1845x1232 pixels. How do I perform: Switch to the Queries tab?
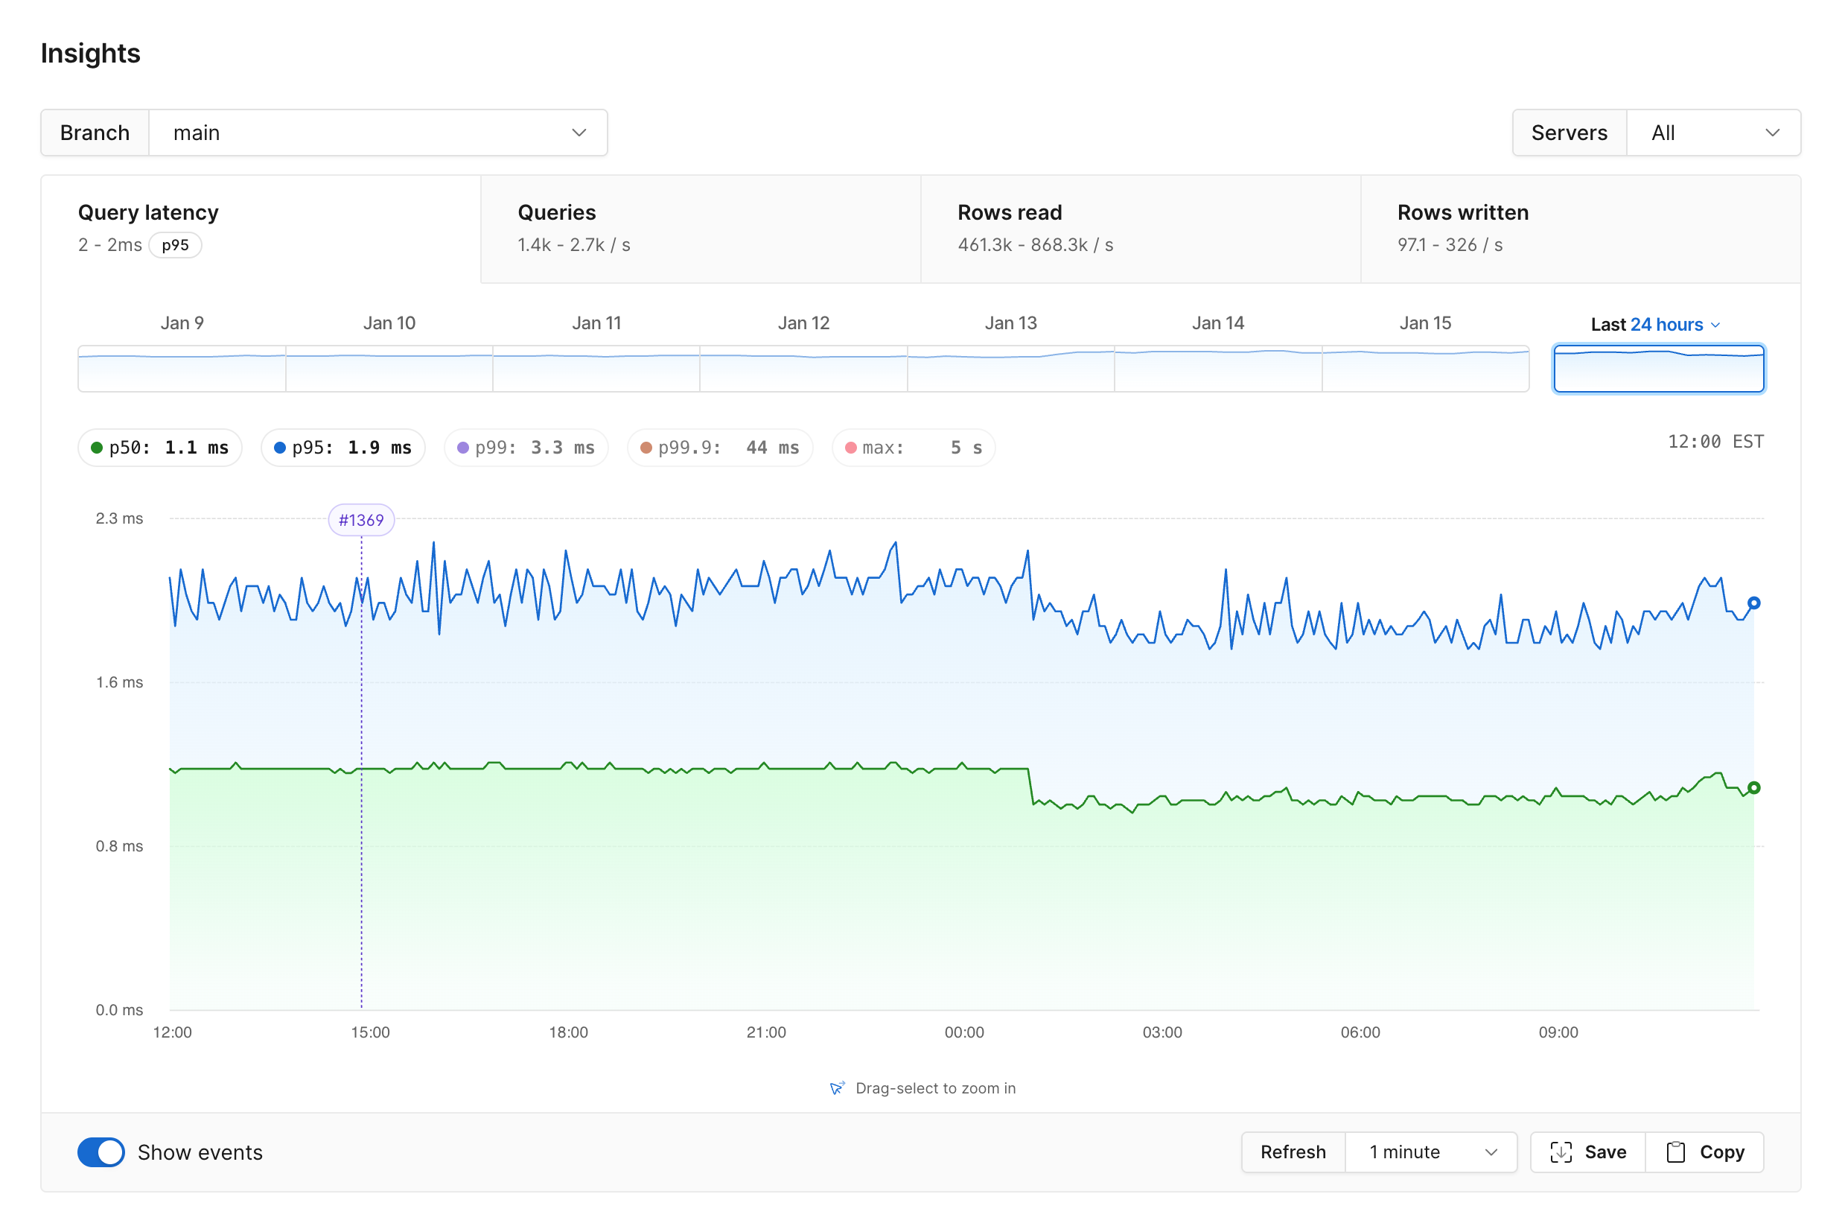coord(700,229)
